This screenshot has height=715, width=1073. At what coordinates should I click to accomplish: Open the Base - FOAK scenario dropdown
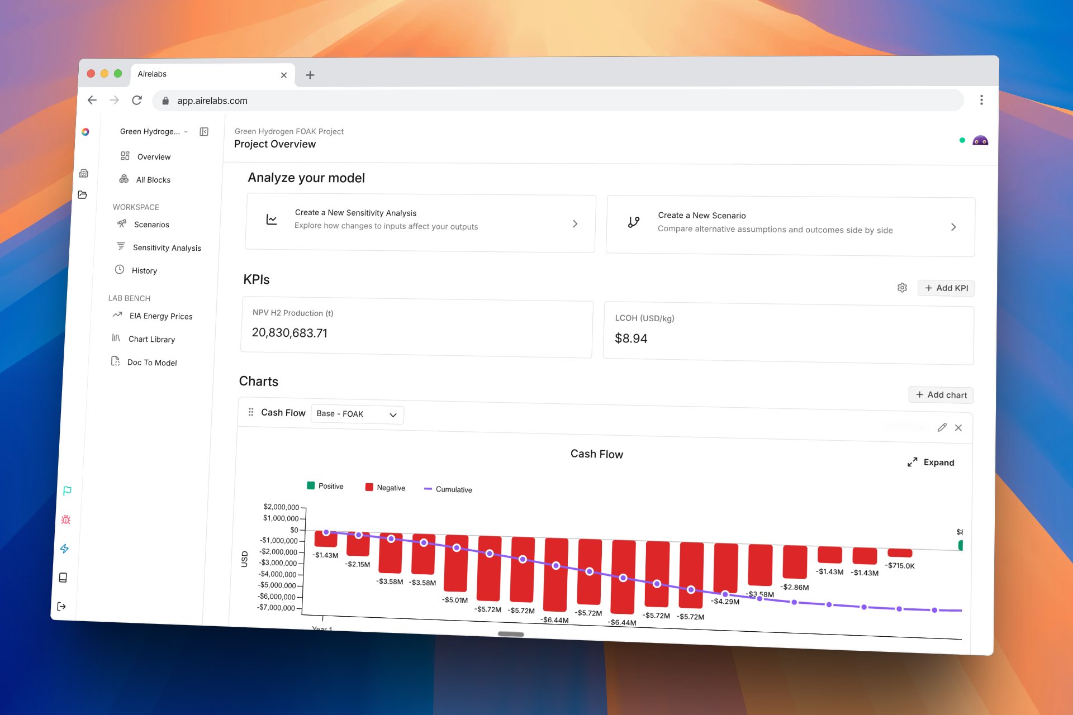tap(357, 414)
